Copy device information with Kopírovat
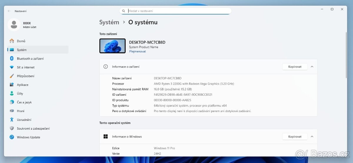The width and height of the screenshot is (353, 163). click(x=295, y=67)
